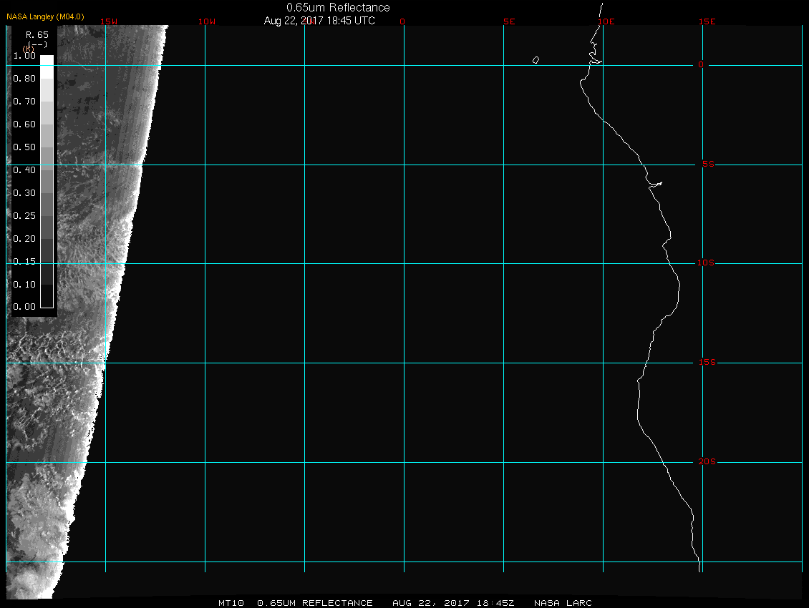Click the 0.50 value on the reflectance scale
809x608 pixels.
coord(24,147)
